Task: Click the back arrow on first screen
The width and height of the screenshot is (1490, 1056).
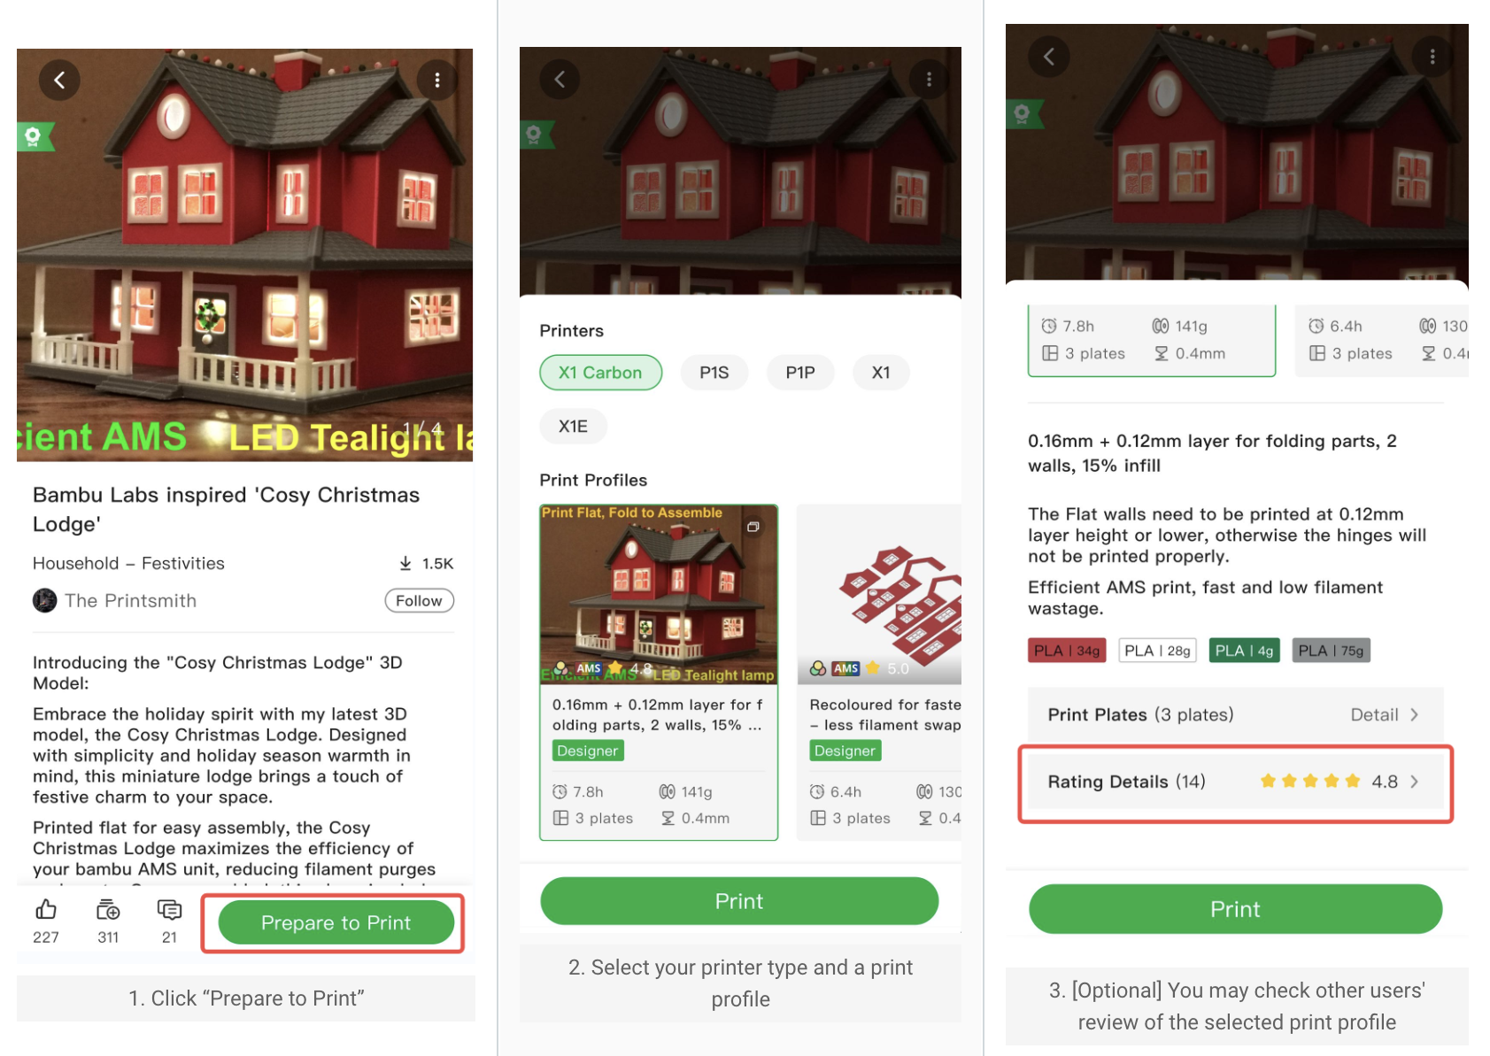Action: pos(59,80)
